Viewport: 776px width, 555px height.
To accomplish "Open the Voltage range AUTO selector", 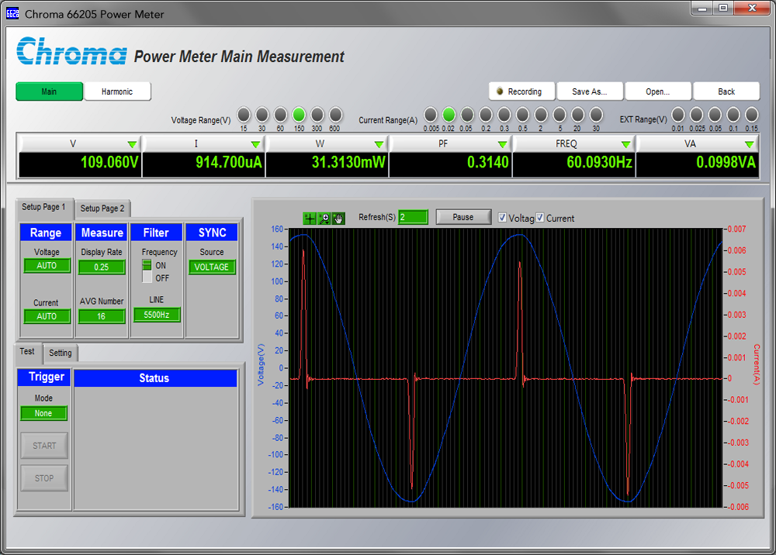I will (47, 265).
